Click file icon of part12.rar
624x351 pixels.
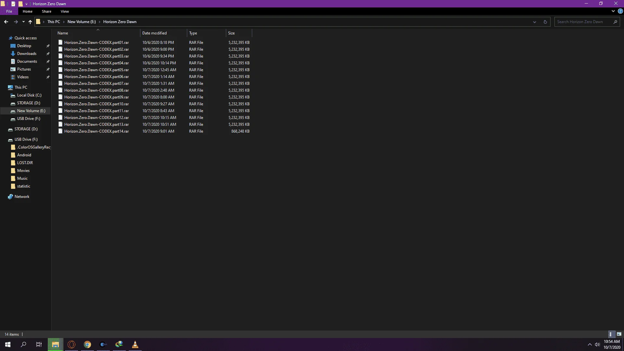pos(60,118)
